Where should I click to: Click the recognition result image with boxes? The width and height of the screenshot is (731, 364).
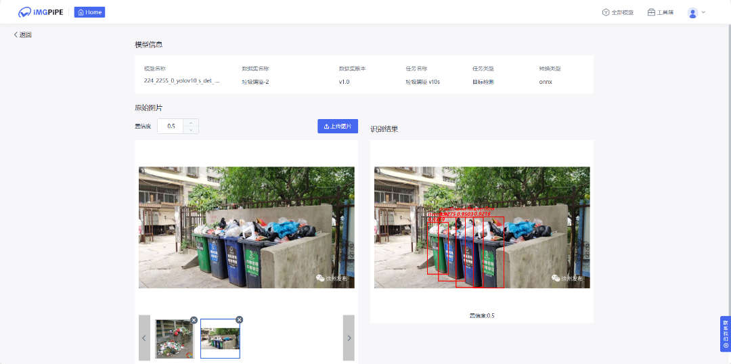482,227
